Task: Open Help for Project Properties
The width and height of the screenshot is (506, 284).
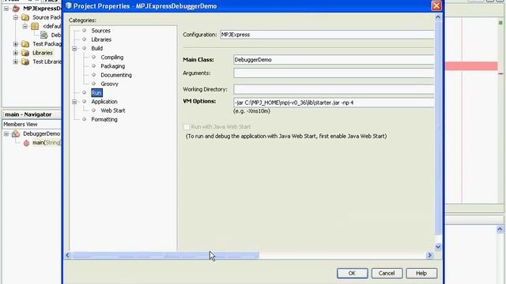Action: click(x=421, y=273)
